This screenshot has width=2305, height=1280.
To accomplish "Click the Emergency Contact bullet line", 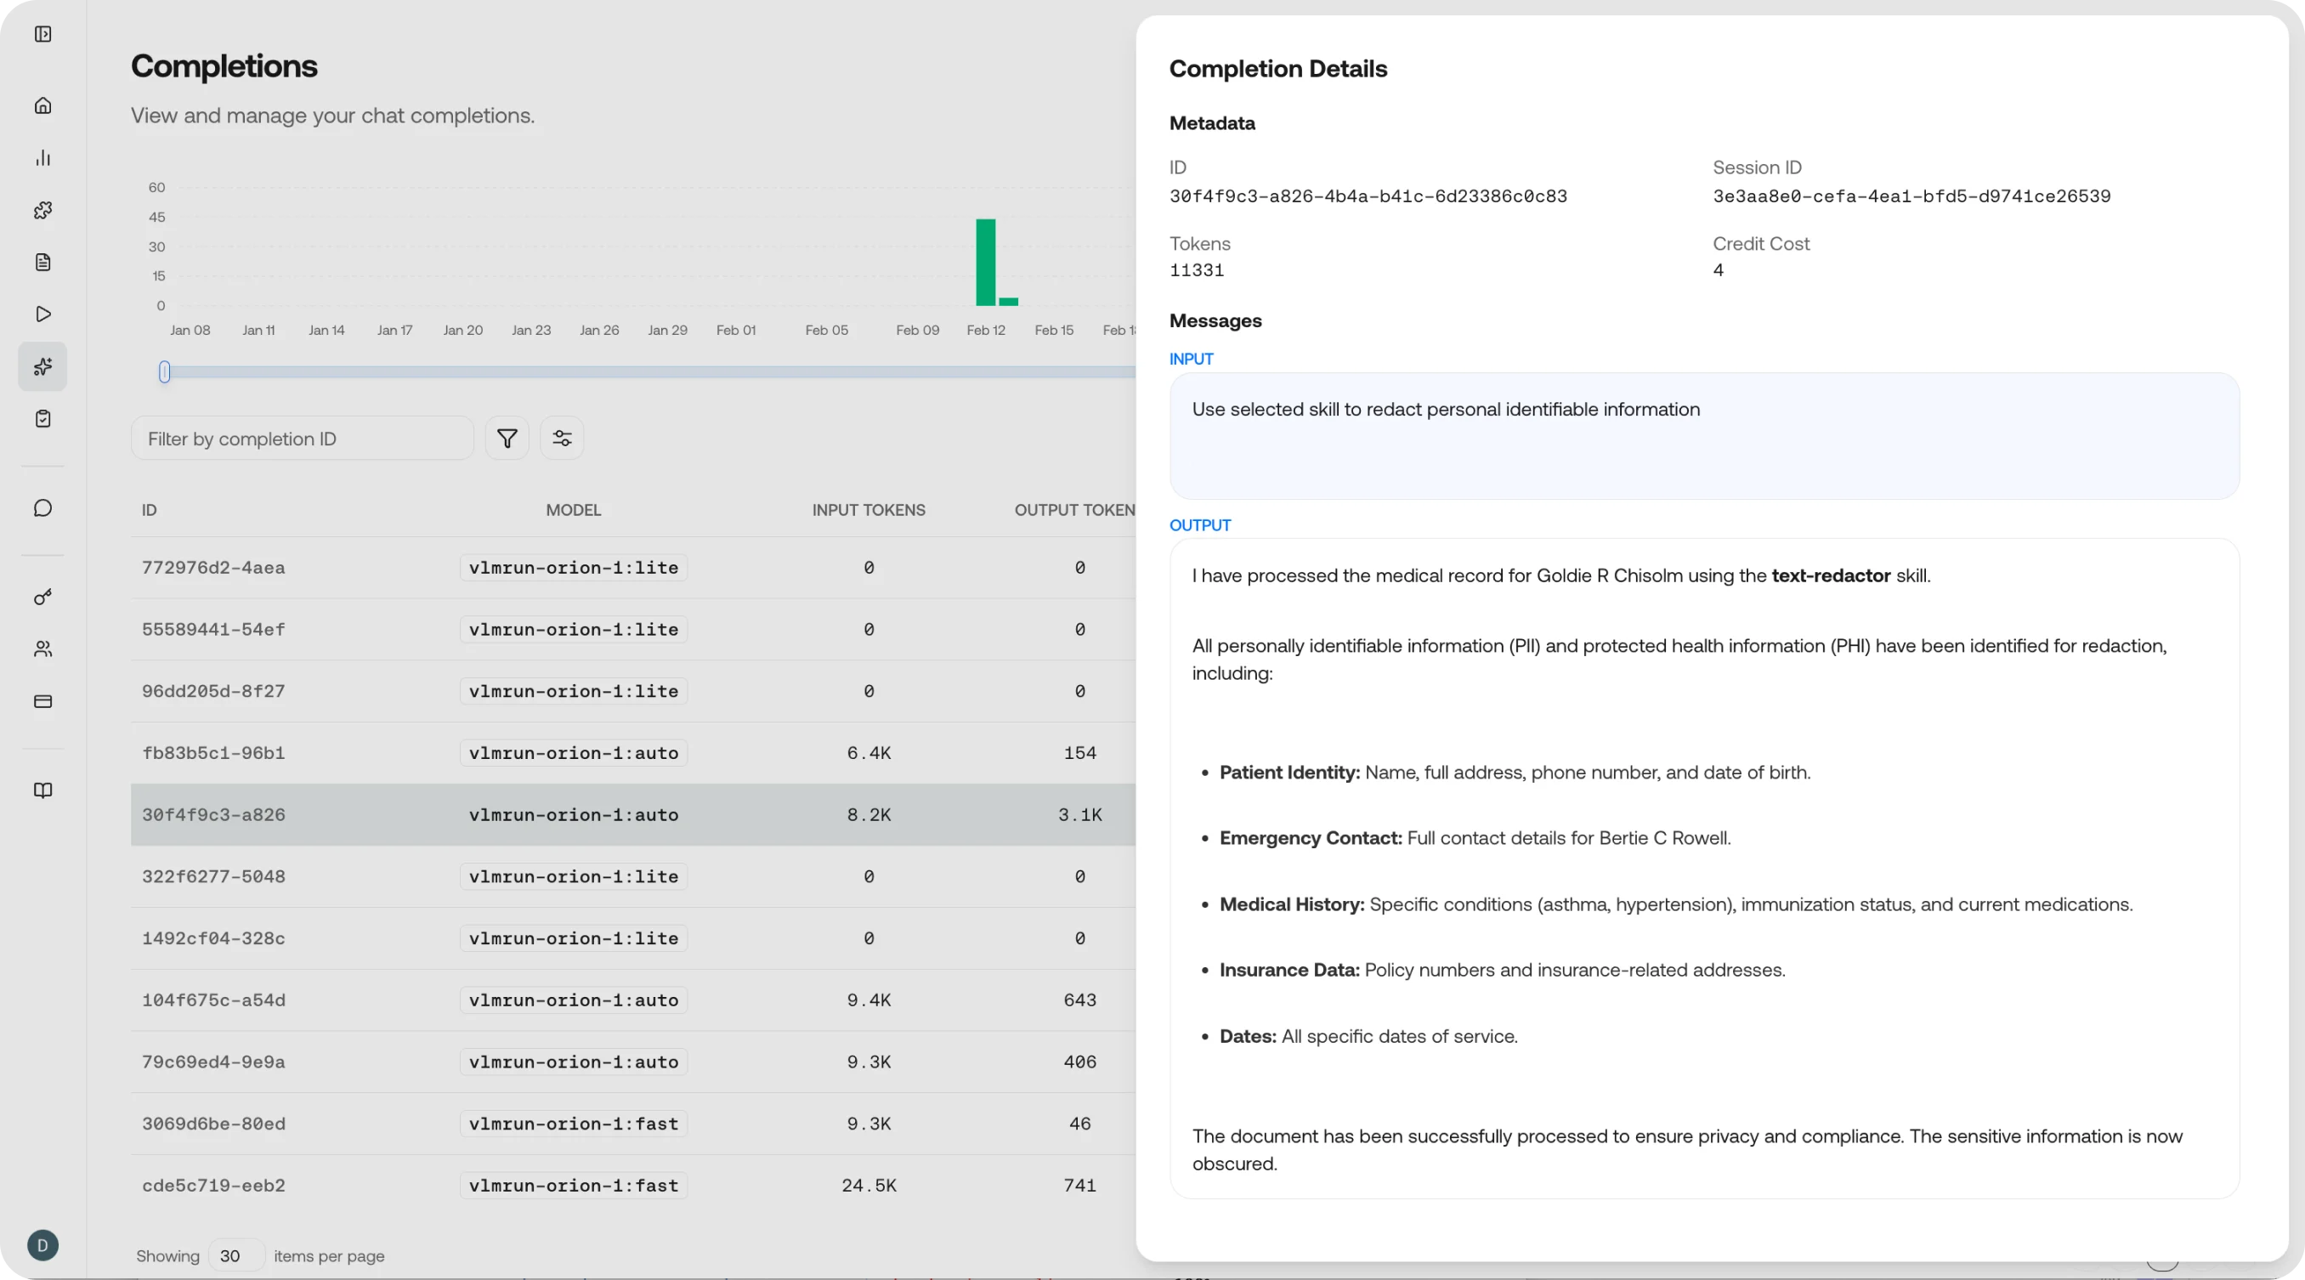I will coord(1475,838).
